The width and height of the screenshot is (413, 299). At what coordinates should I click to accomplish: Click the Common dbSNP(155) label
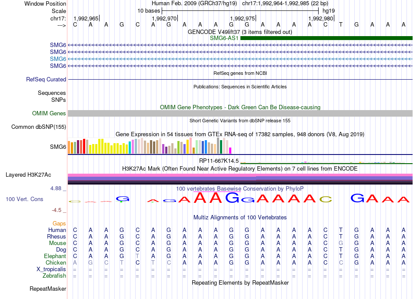coord(39,127)
